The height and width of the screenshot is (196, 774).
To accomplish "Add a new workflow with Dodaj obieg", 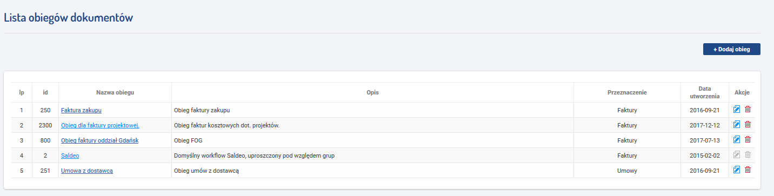I will click(731, 49).
